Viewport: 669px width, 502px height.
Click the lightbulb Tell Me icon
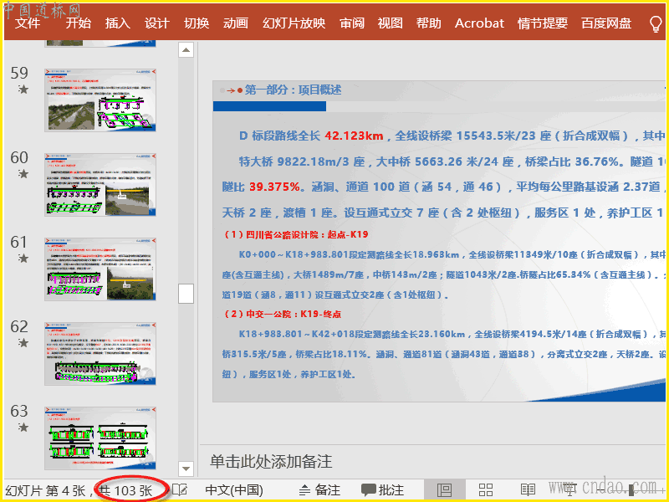pos(656,24)
